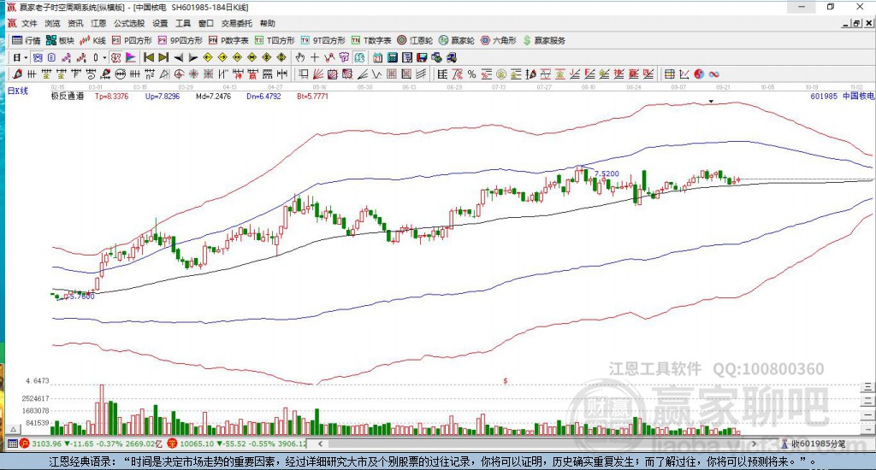
Task: Click the 行情 toolbar button
Action: point(27,40)
